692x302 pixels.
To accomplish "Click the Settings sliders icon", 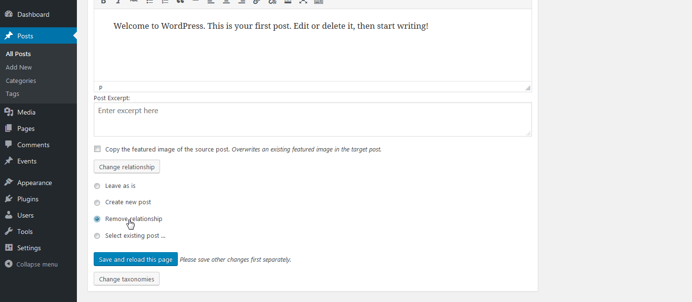I will tap(9, 248).
